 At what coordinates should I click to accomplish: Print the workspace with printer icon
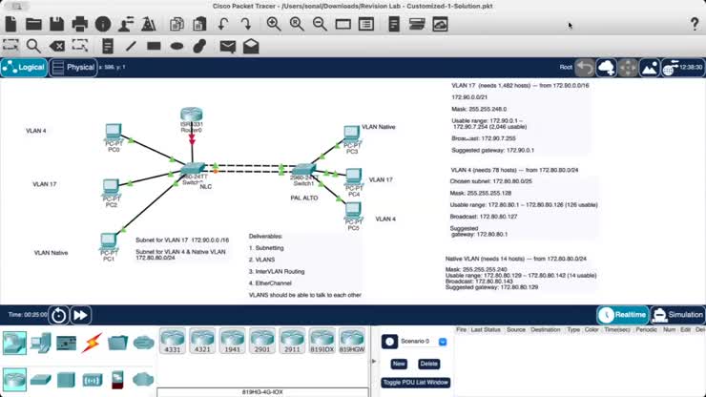click(x=80, y=24)
